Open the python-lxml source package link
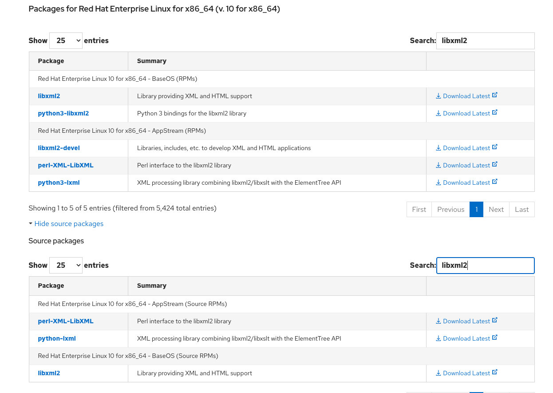Viewport: 553px width, 393px height. tap(57, 338)
